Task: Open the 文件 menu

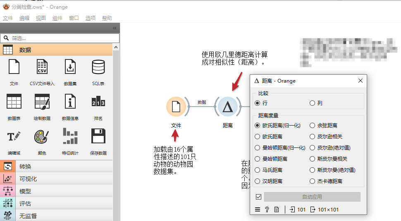Action: (x=8, y=18)
